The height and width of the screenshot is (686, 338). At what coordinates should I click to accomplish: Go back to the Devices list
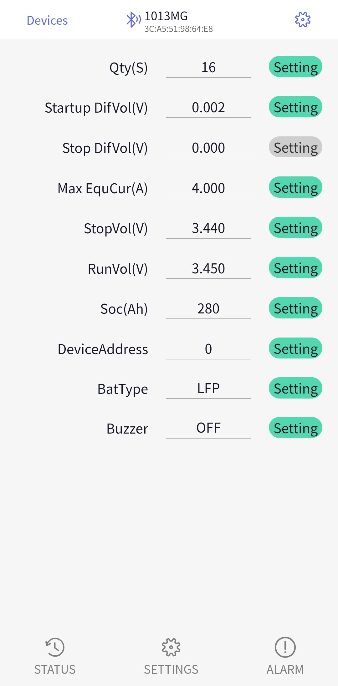[47, 21]
